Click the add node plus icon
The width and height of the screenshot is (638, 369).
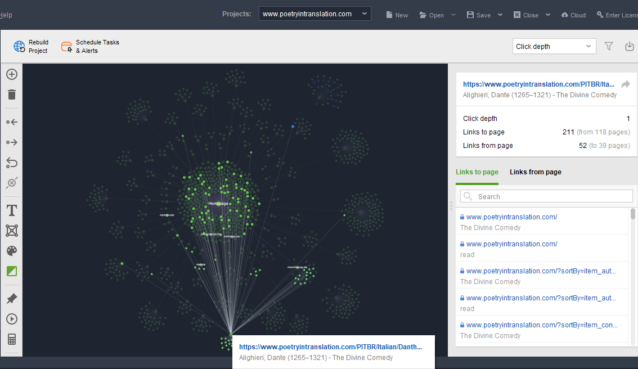[12, 74]
